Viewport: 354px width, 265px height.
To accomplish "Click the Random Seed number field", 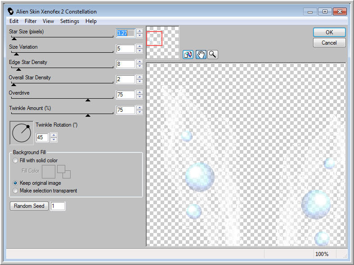I will click(58, 206).
